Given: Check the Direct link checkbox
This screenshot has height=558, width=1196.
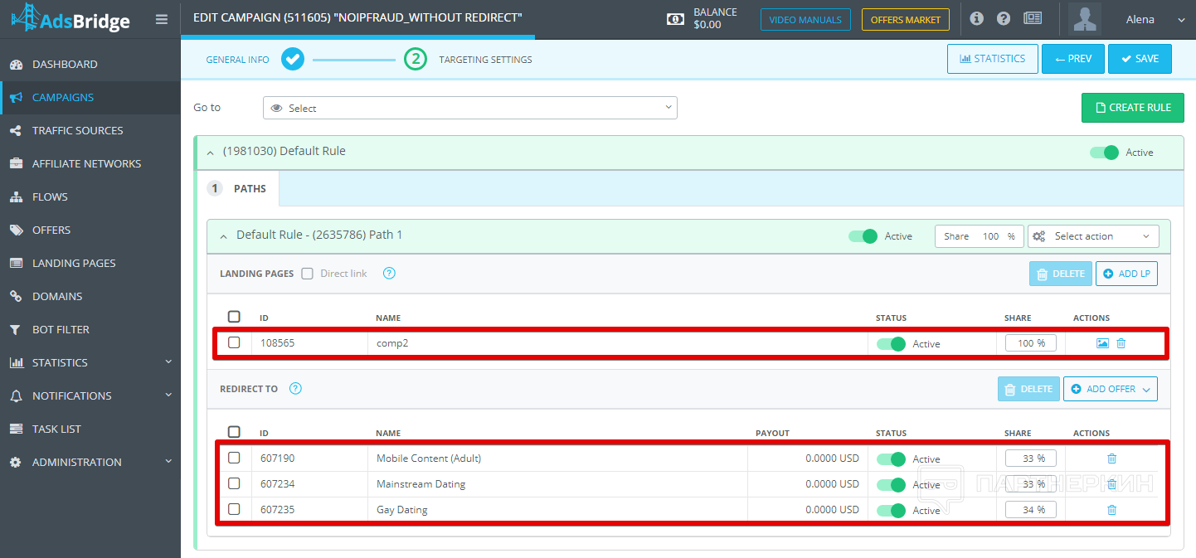Looking at the screenshot, I should pyautogui.click(x=308, y=274).
